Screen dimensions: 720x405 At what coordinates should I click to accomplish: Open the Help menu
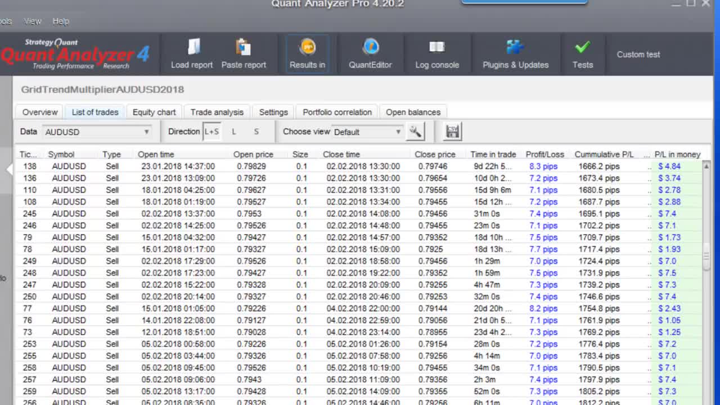[x=61, y=21]
